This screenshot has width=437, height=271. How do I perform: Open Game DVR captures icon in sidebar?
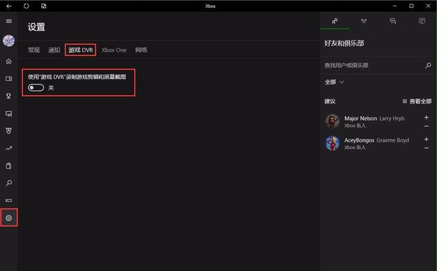click(x=9, y=114)
